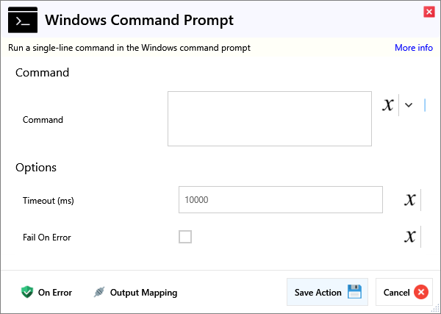This screenshot has height=314, width=441.
Task: Open the On Error settings
Action: 54,292
